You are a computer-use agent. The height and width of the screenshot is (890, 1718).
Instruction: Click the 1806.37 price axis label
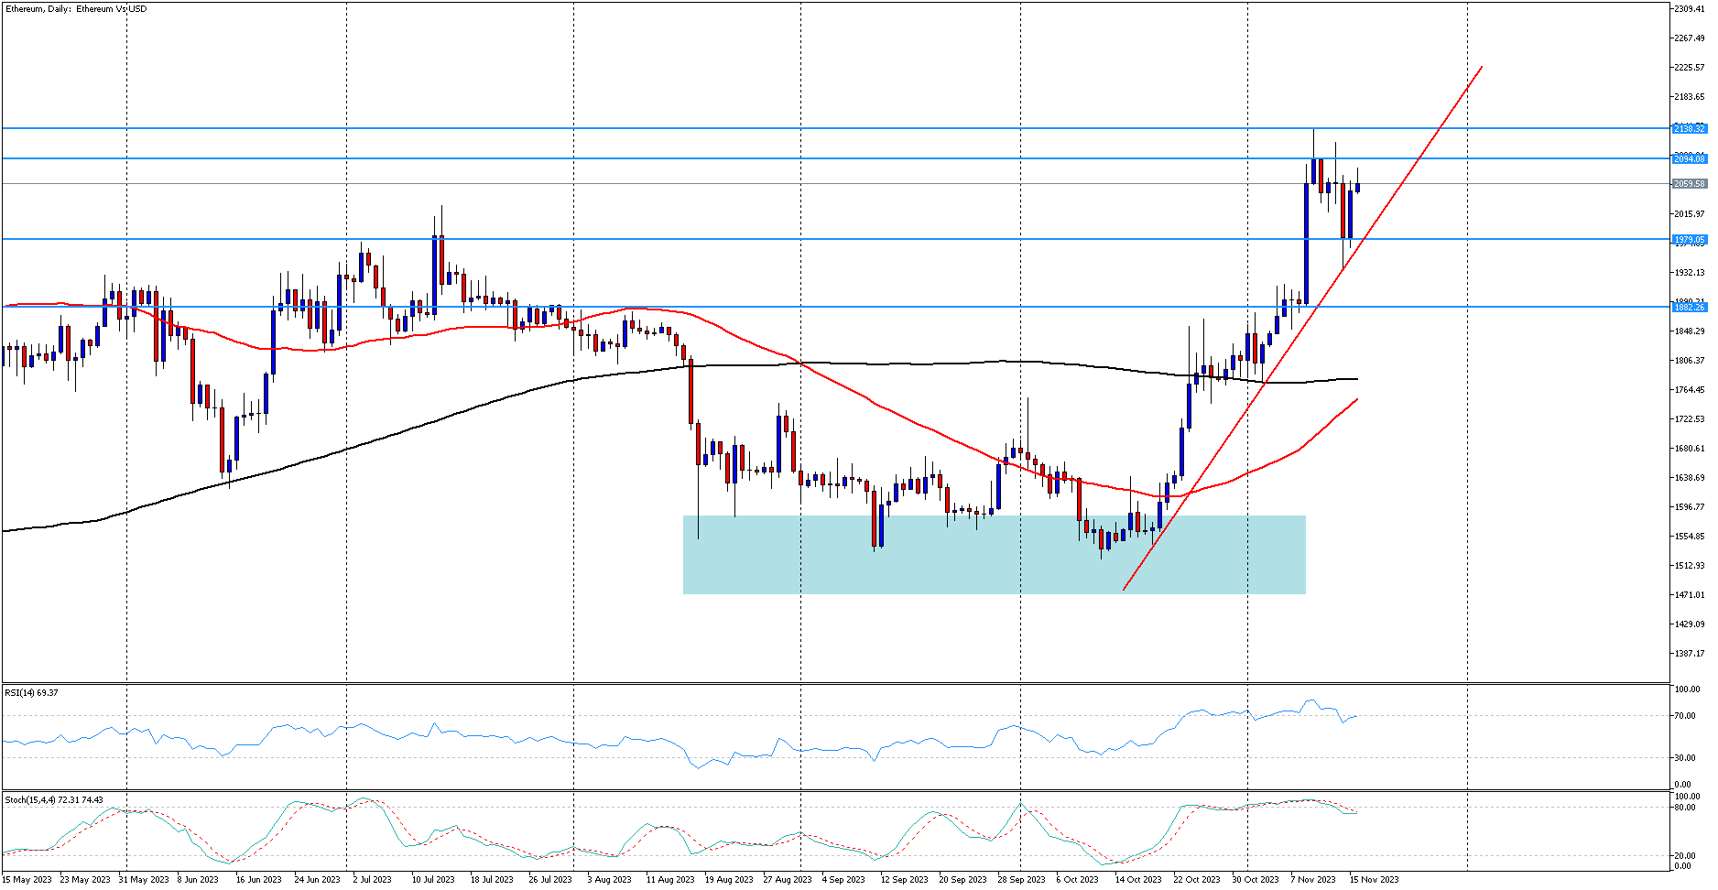[1690, 361]
